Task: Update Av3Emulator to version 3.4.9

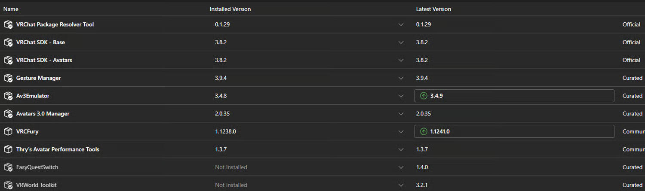Action: click(514, 96)
